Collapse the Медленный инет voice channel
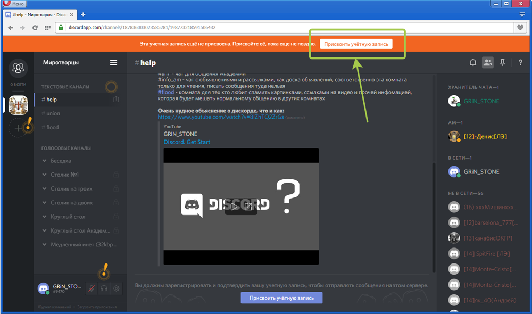The image size is (532, 314). tap(45, 244)
